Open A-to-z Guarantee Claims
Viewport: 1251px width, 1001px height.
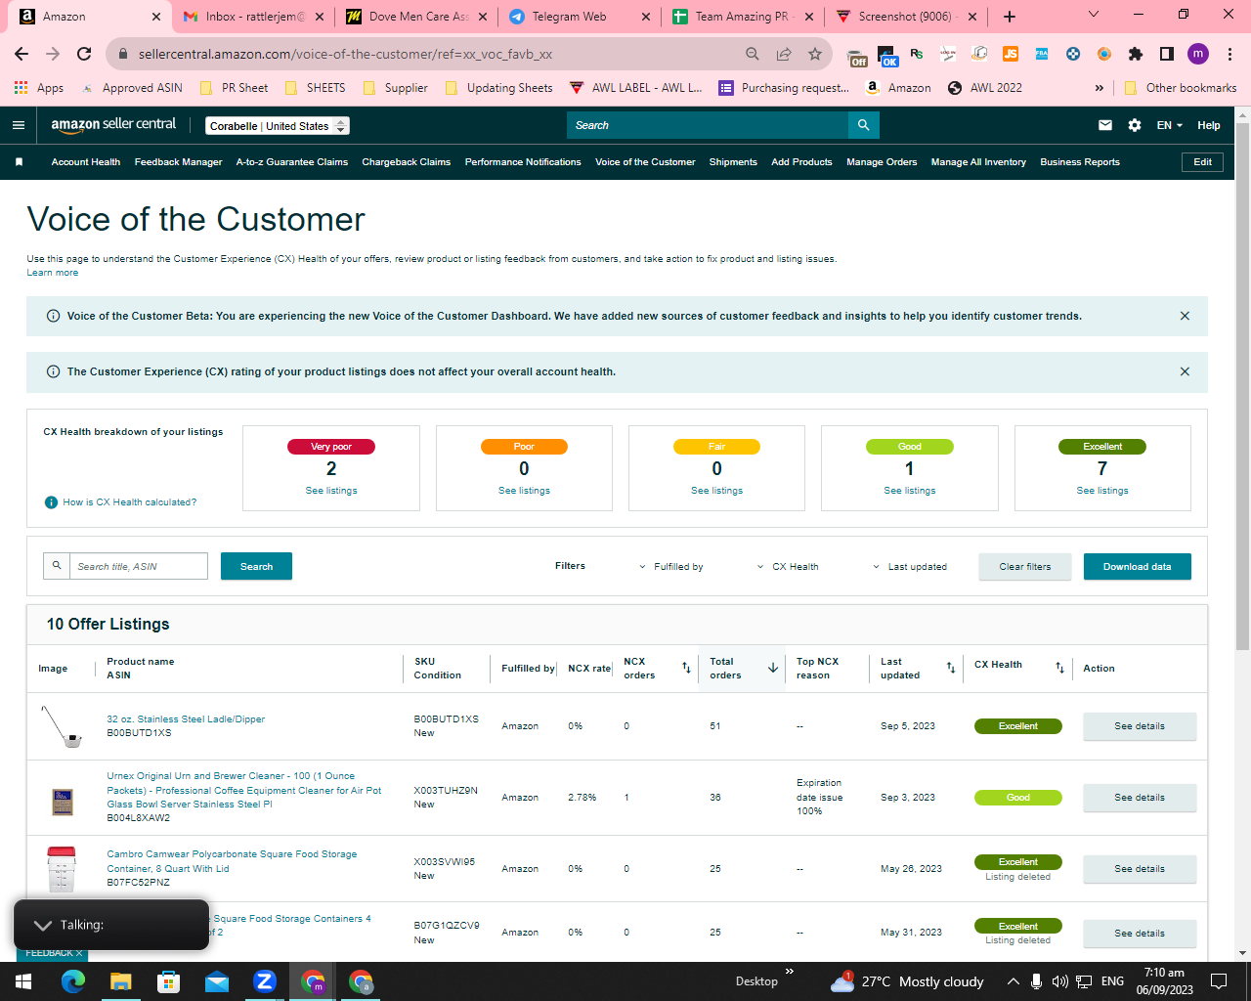292,162
